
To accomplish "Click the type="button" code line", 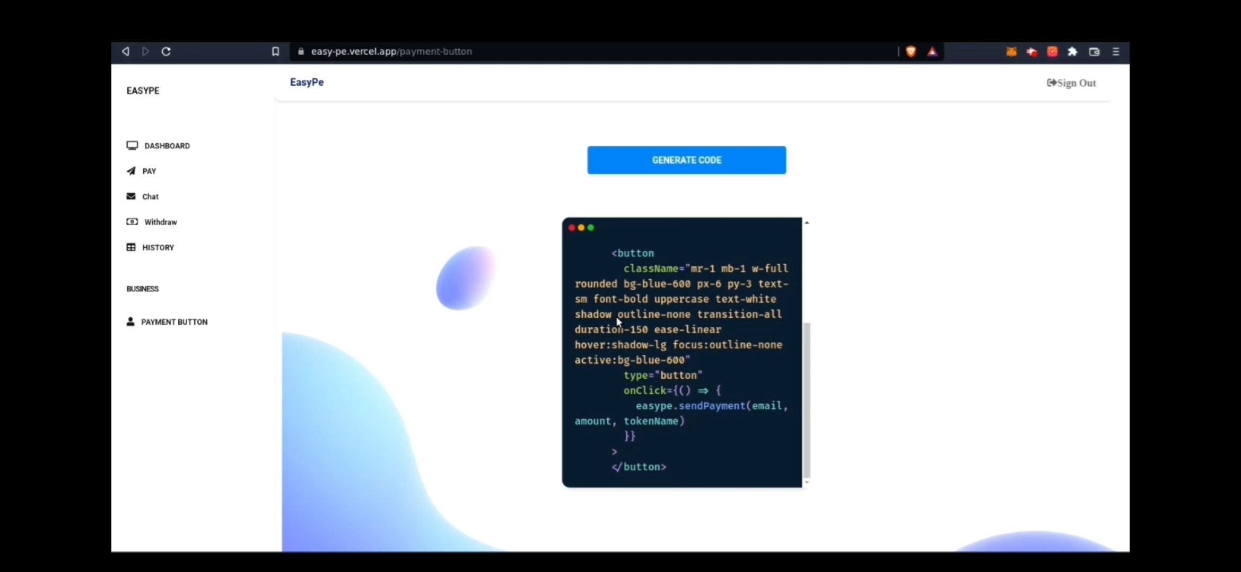I will (x=663, y=375).
